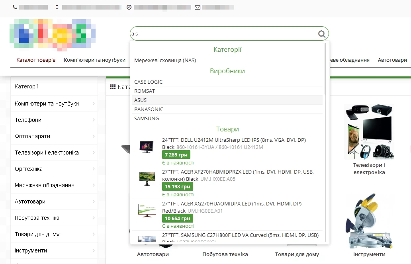411x264 pixels.
Task: Click the pixelated store logo
Action: [53, 35]
